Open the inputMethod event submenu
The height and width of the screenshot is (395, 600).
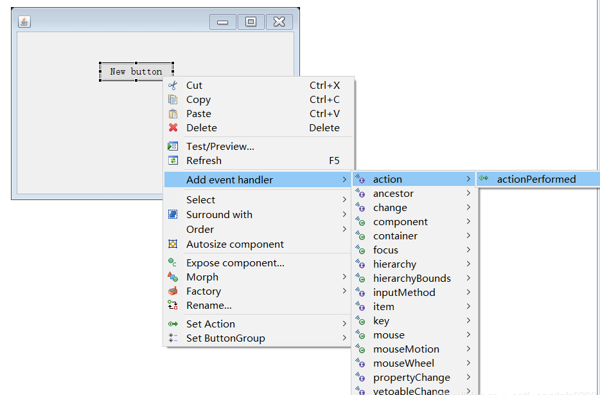coord(415,292)
